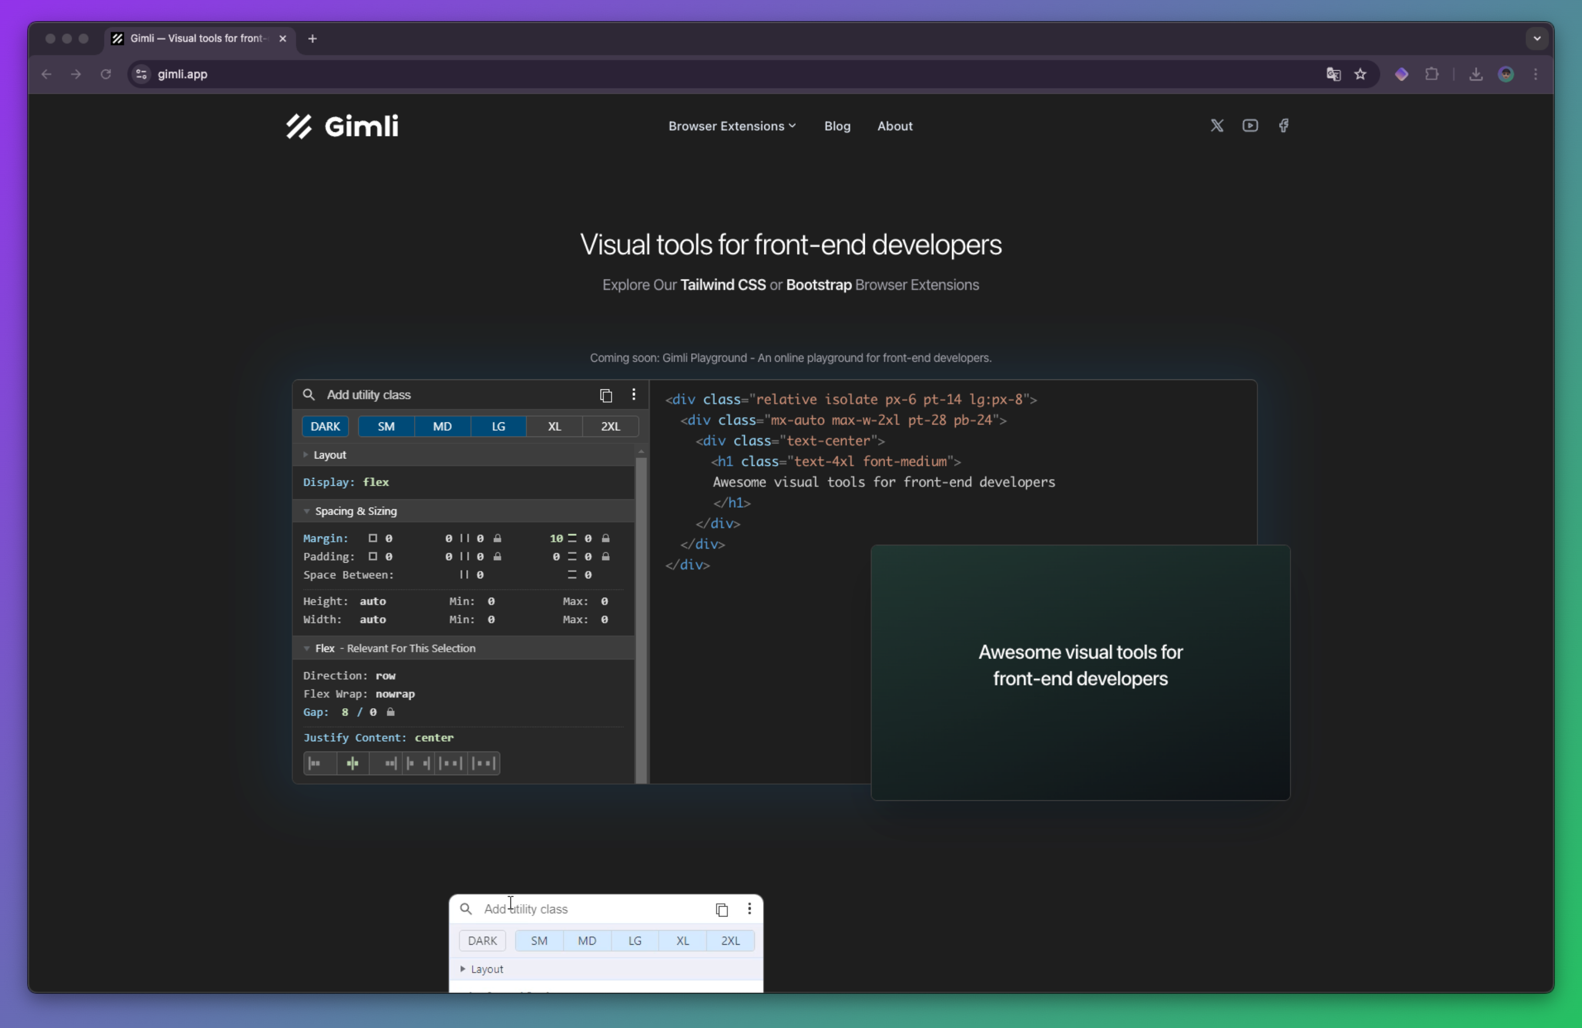
Task: Toggle SM breakpoint in dark panel
Action: click(x=386, y=426)
